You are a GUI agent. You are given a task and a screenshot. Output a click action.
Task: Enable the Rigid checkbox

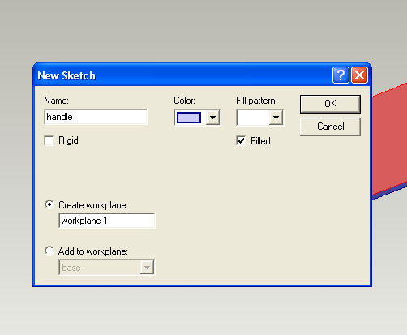49,140
